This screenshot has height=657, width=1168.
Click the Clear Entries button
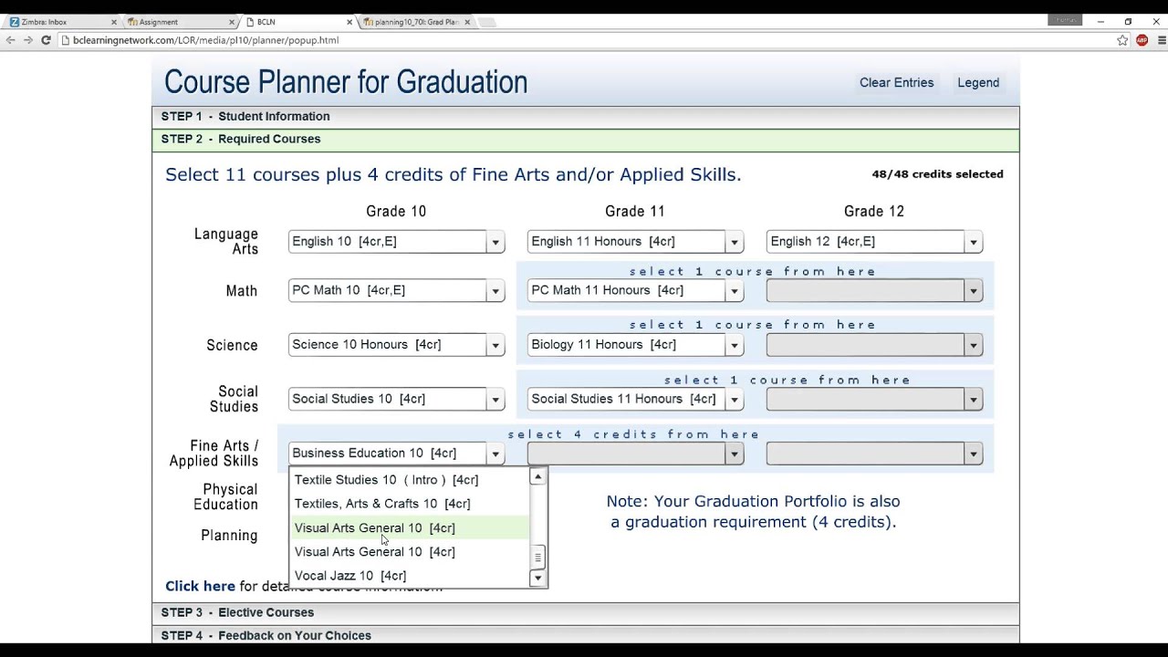pyautogui.click(x=896, y=83)
